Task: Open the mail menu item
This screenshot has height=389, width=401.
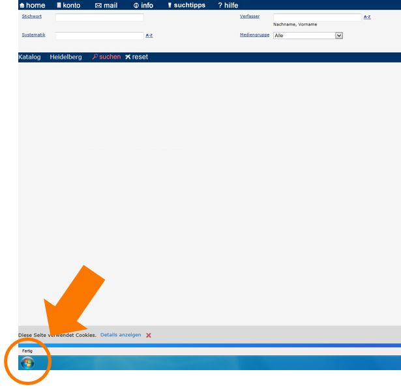Action: coord(106,5)
